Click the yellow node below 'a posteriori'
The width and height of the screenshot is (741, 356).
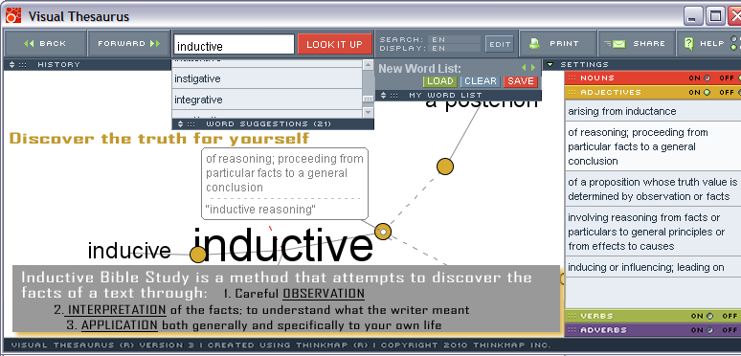[x=444, y=167]
